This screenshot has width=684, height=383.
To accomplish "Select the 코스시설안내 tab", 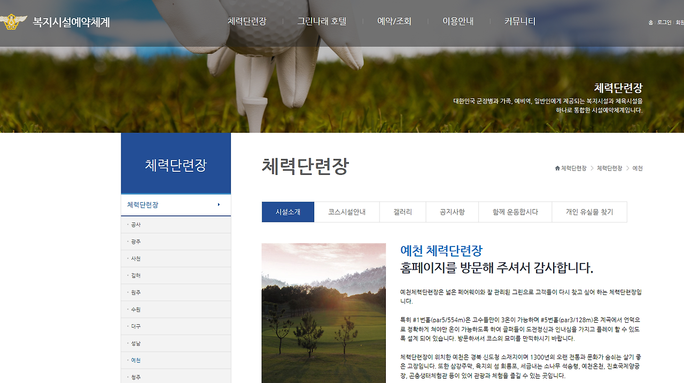I will (x=346, y=212).
